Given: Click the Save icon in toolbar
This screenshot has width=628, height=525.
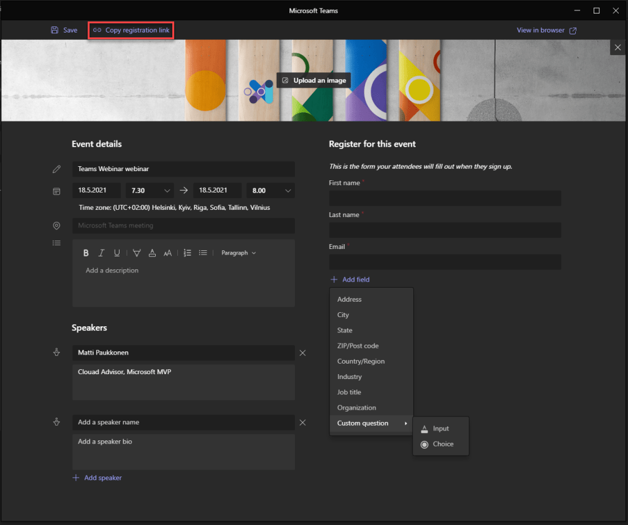Looking at the screenshot, I should [x=55, y=30].
